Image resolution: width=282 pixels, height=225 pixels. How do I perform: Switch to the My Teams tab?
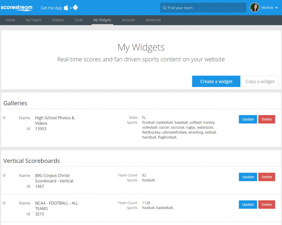tap(33, 20)
